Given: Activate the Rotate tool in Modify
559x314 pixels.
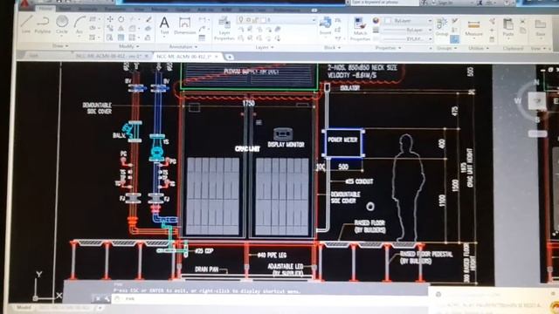Looking at the screenshot, I should point(121,19).
